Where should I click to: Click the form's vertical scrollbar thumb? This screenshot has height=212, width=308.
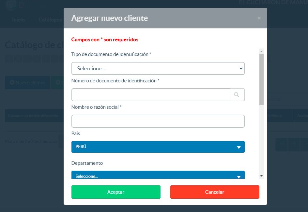[261, 80]
